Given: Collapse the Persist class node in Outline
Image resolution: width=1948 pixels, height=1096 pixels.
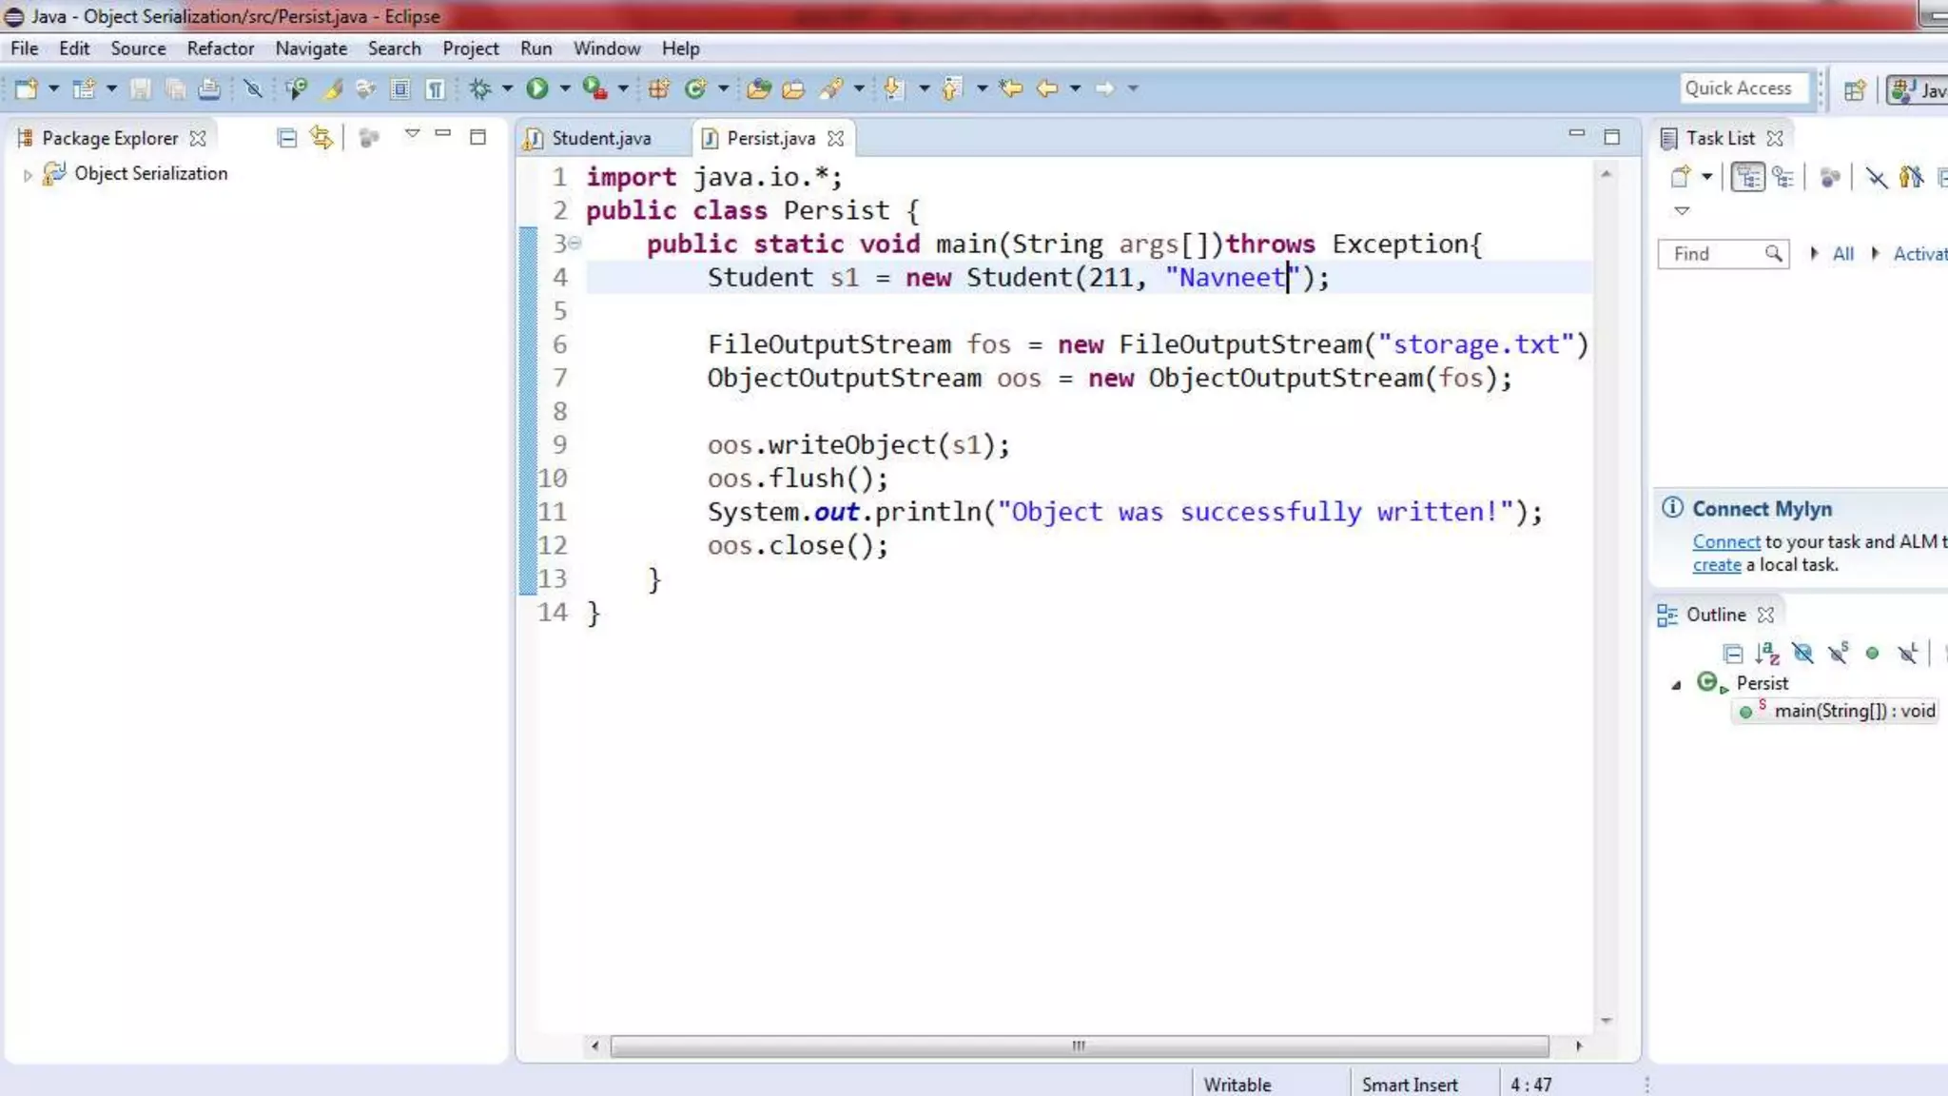Looking at the screenshot, I should point(1676,684).
